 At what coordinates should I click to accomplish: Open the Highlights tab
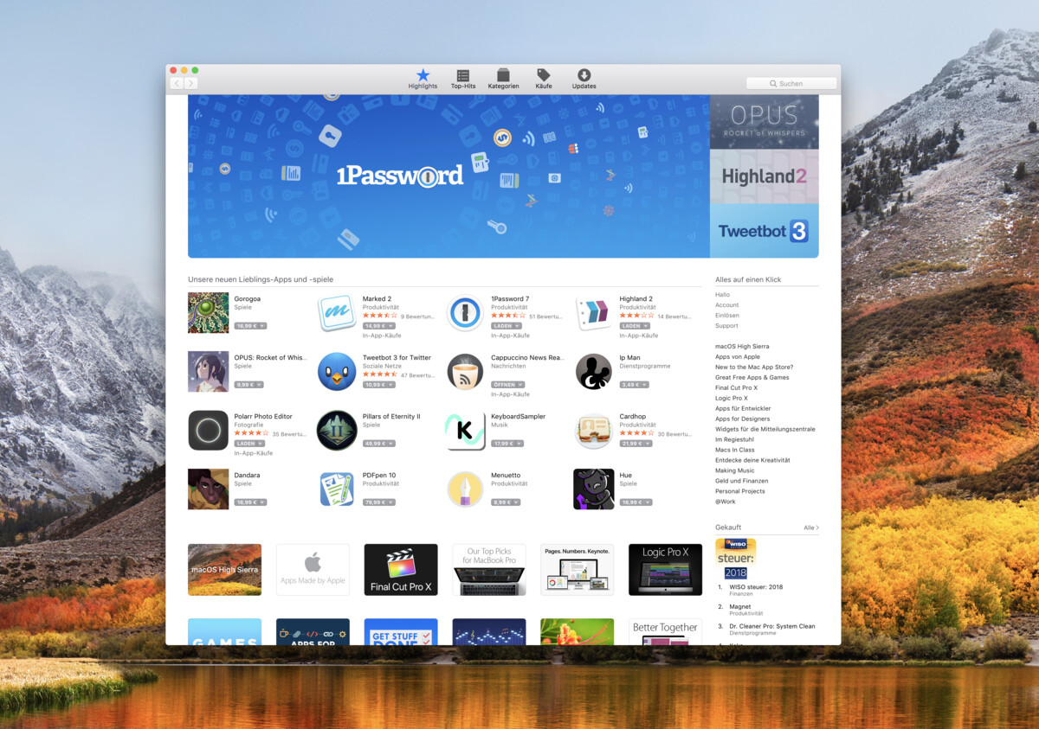tap(423, 79)
